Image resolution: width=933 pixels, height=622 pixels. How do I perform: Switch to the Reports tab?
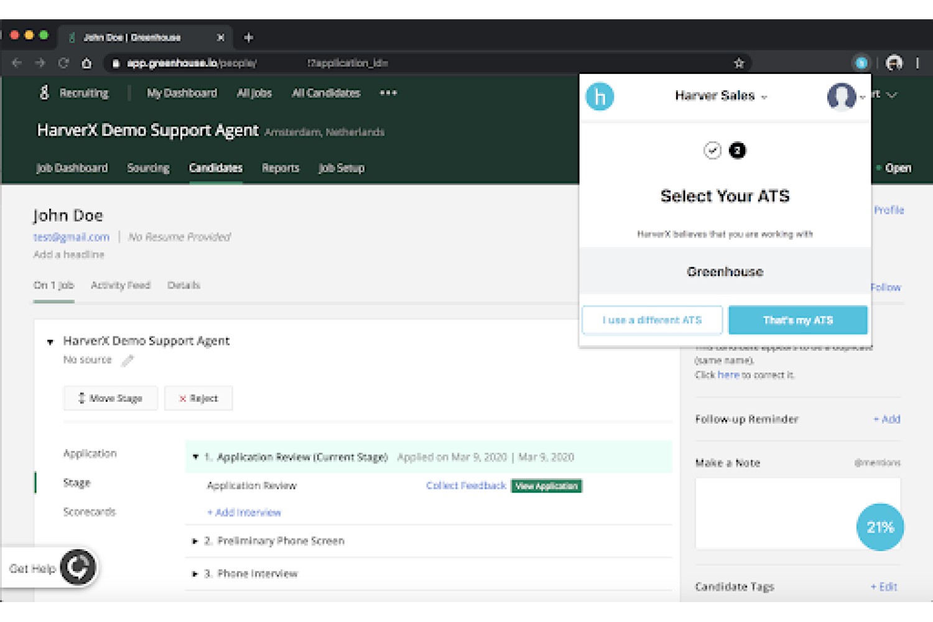click(281, 168)
